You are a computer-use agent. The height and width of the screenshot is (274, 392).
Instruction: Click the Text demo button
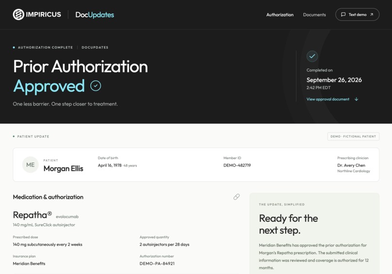tap(357, 15)
